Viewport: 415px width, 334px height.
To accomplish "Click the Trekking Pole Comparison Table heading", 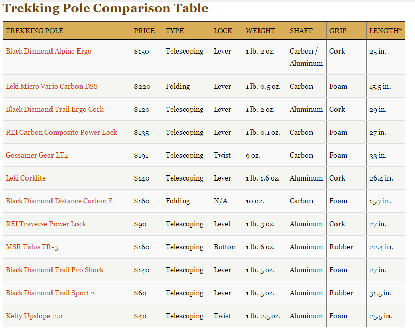I will (105, 8).
